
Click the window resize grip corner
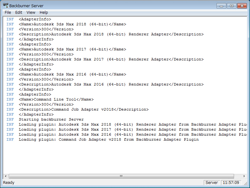point(245,184)
